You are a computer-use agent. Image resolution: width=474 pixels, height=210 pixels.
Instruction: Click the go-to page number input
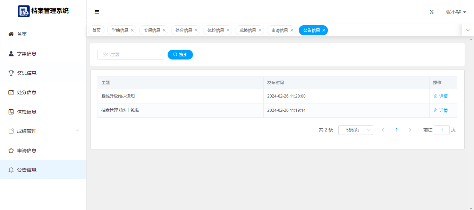(x=441, y=130)
